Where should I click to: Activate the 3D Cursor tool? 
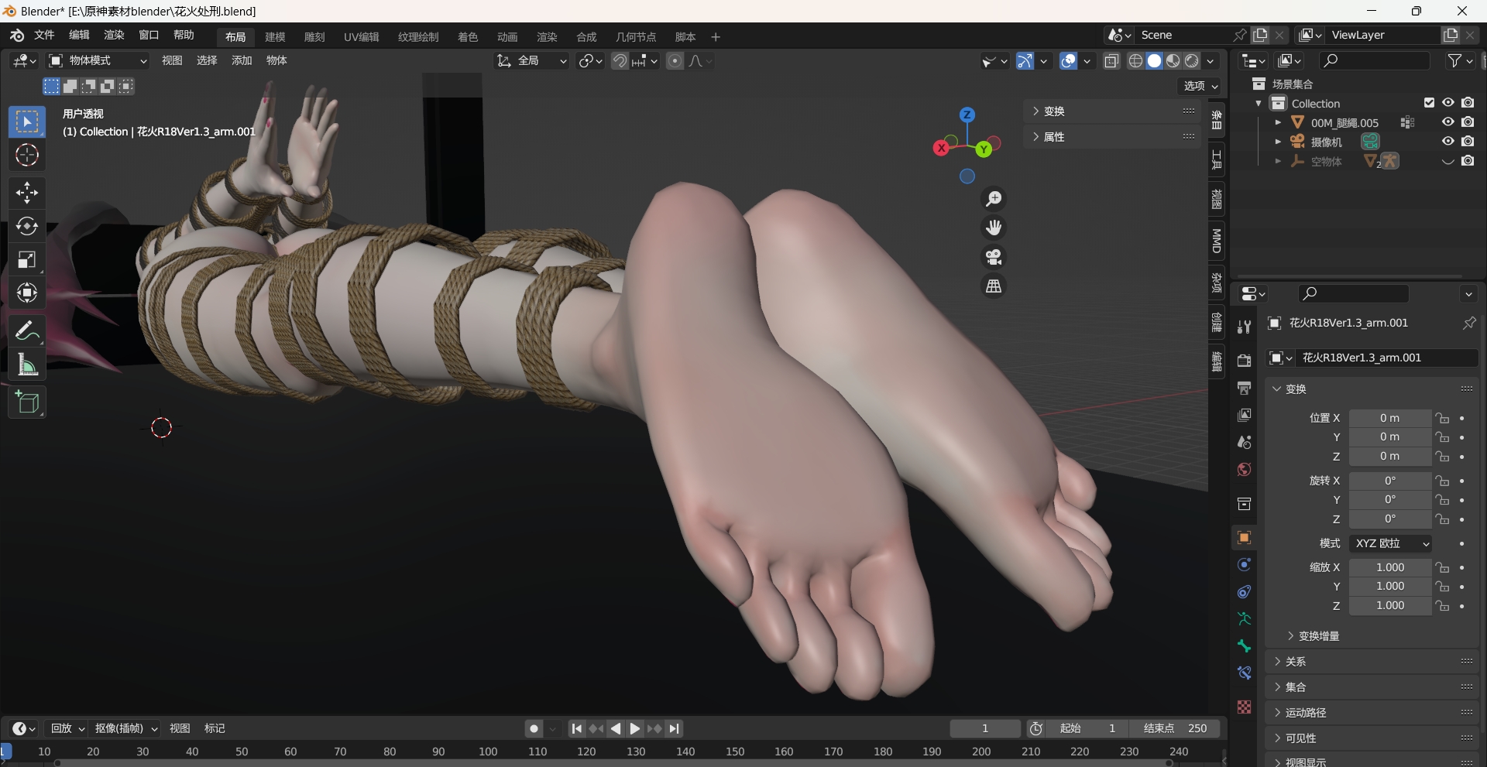(27, 156)
